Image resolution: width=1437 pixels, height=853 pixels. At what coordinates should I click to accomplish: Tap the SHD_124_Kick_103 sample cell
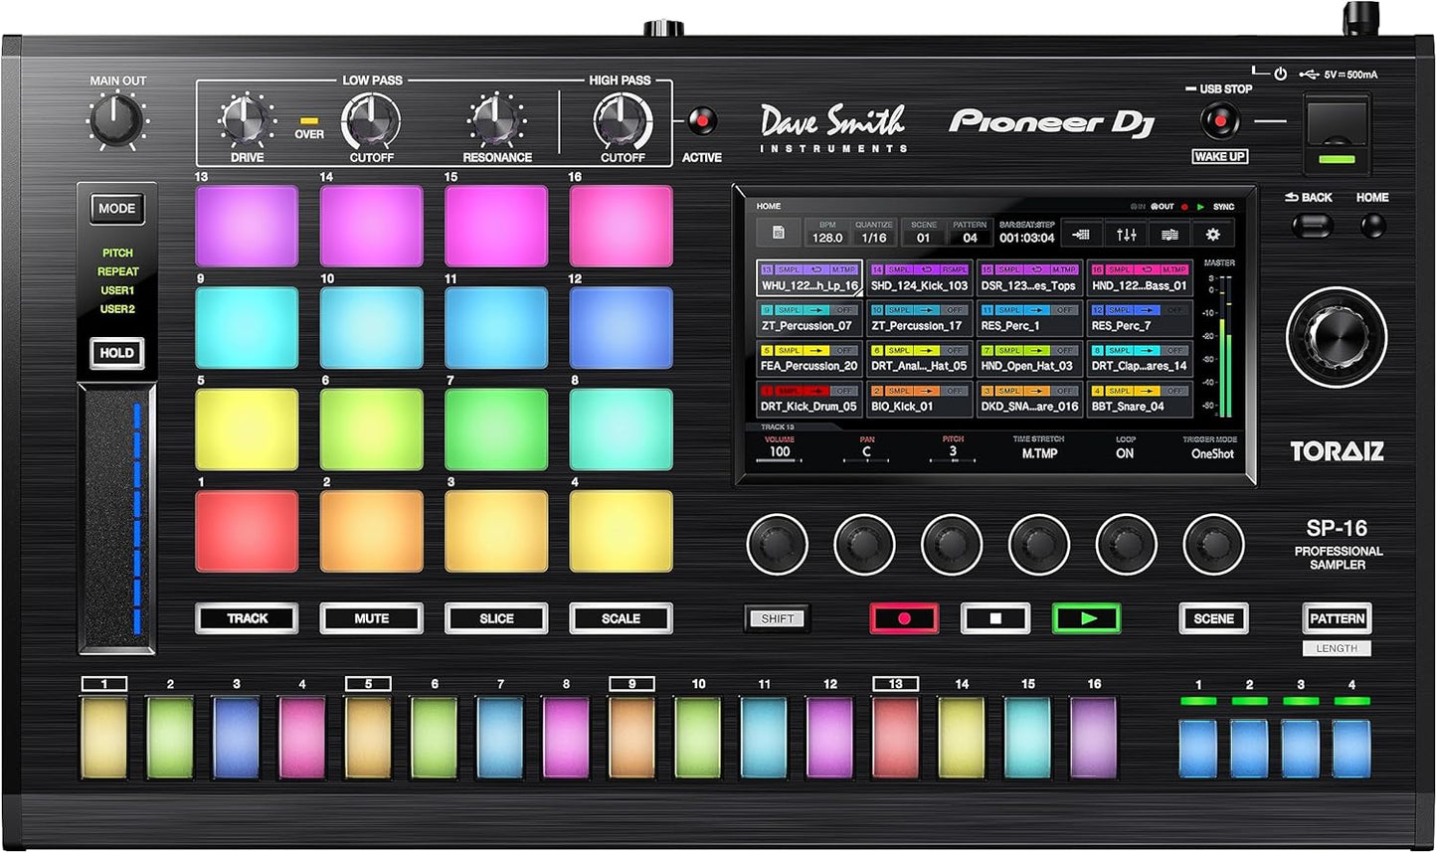click(x=919, y=285)
